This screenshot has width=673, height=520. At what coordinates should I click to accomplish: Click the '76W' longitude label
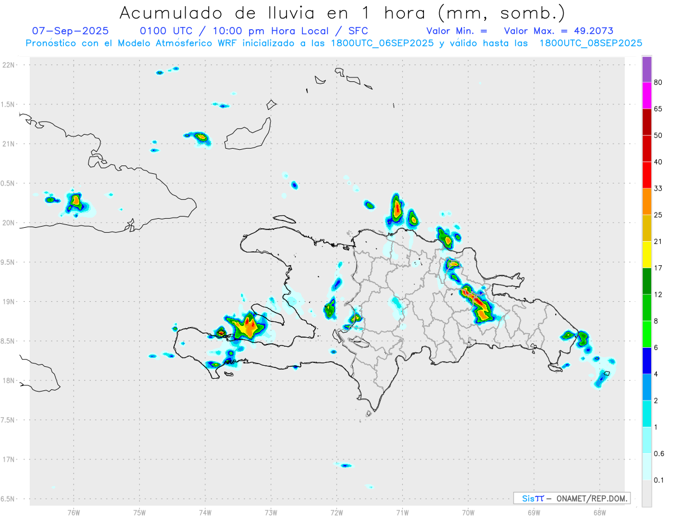pyautogui.click(x=73, y=513)
